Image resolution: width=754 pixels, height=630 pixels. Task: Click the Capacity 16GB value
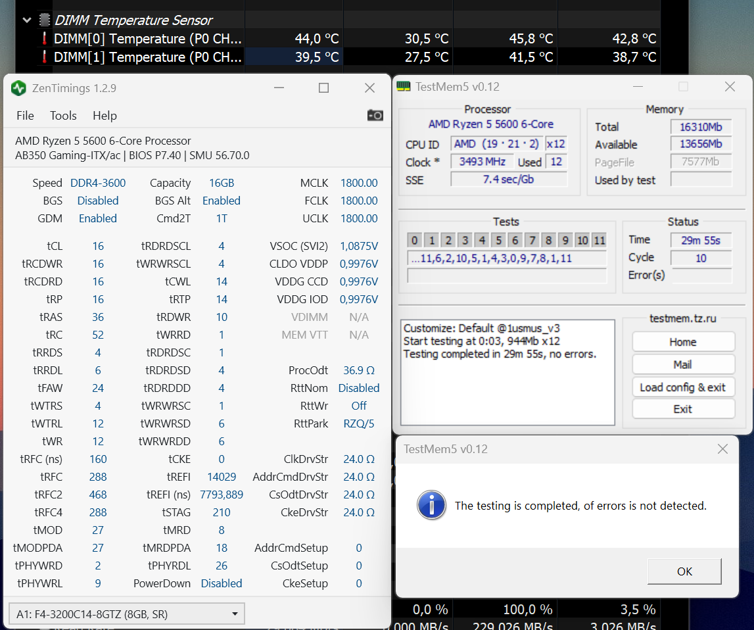coord(222,183)
